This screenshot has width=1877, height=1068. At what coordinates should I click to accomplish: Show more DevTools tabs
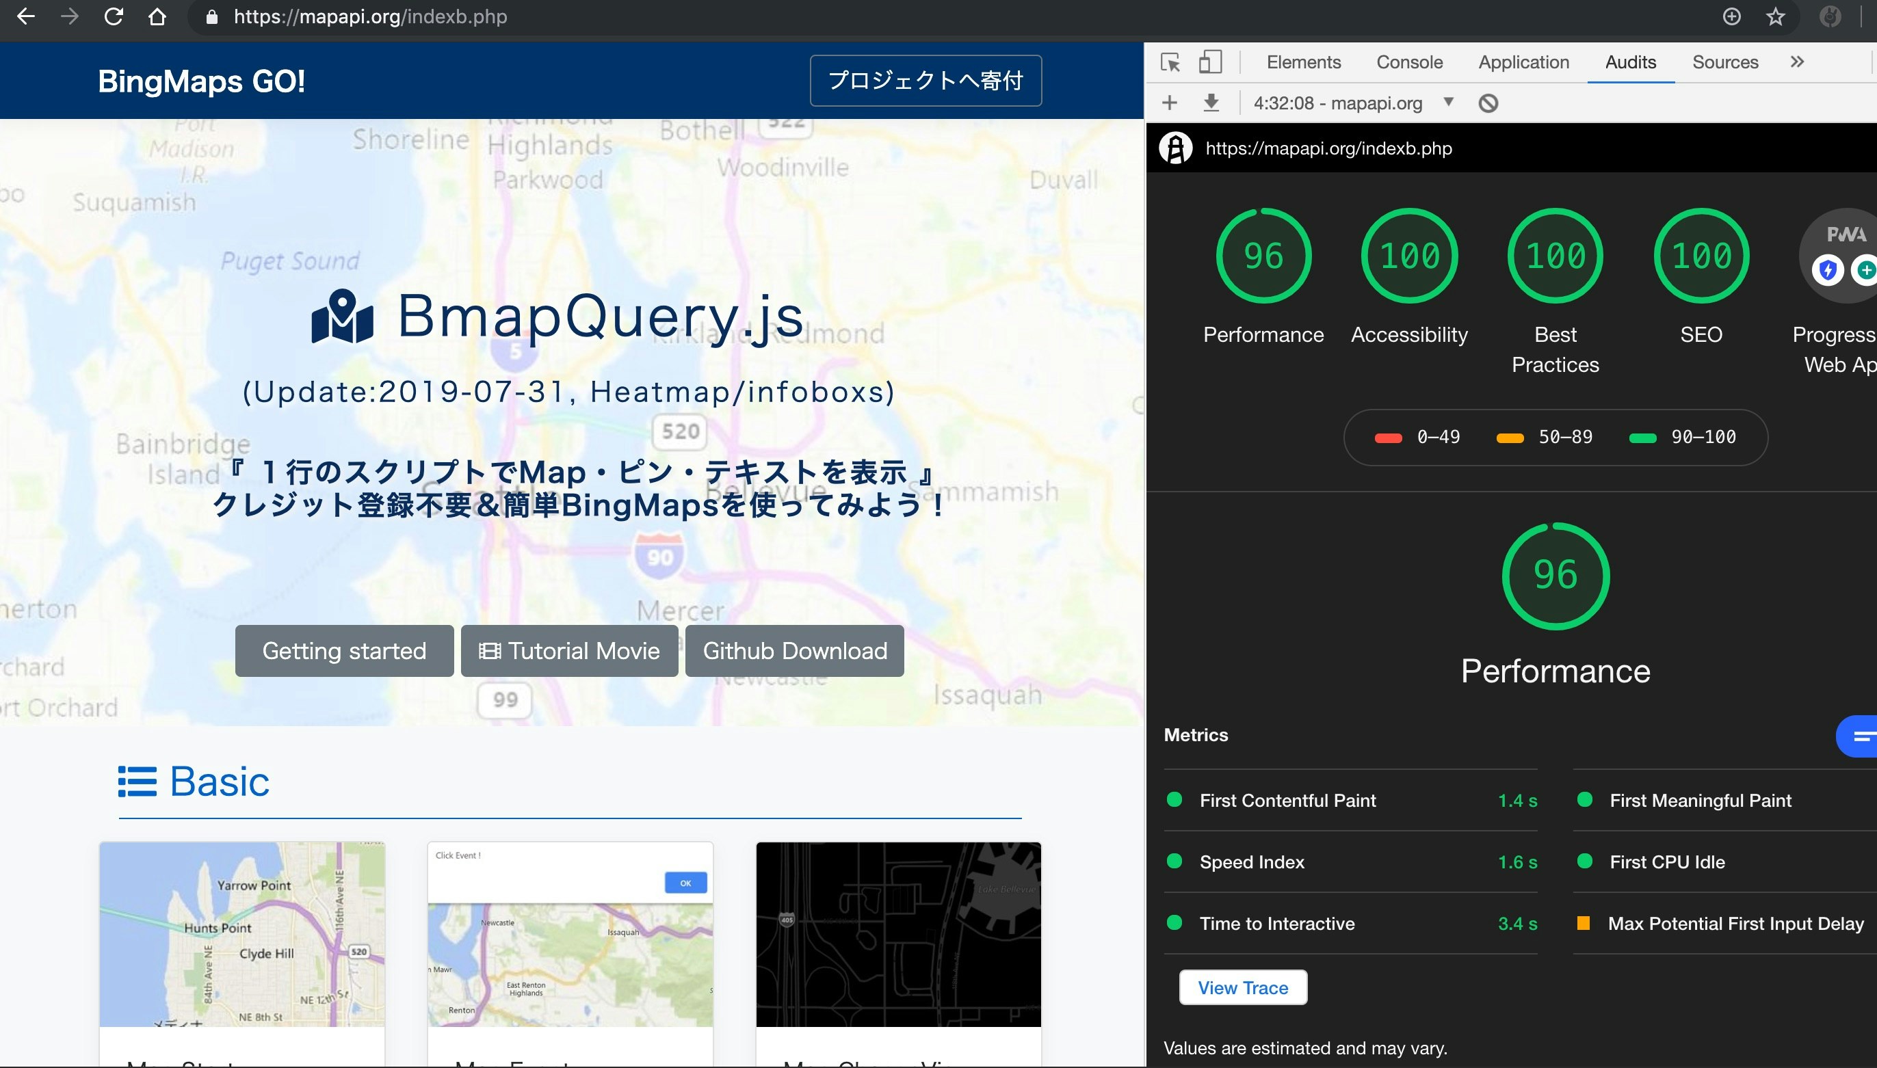(1797, 62)
